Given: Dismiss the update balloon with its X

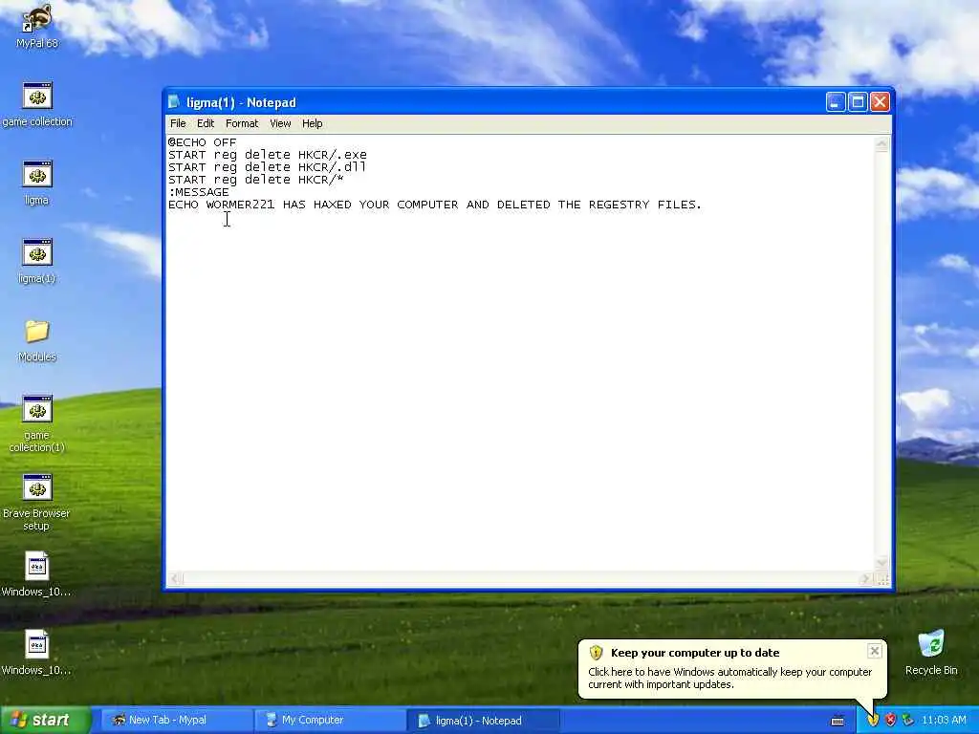Looking at the screenshot, I should click(875, 651).
